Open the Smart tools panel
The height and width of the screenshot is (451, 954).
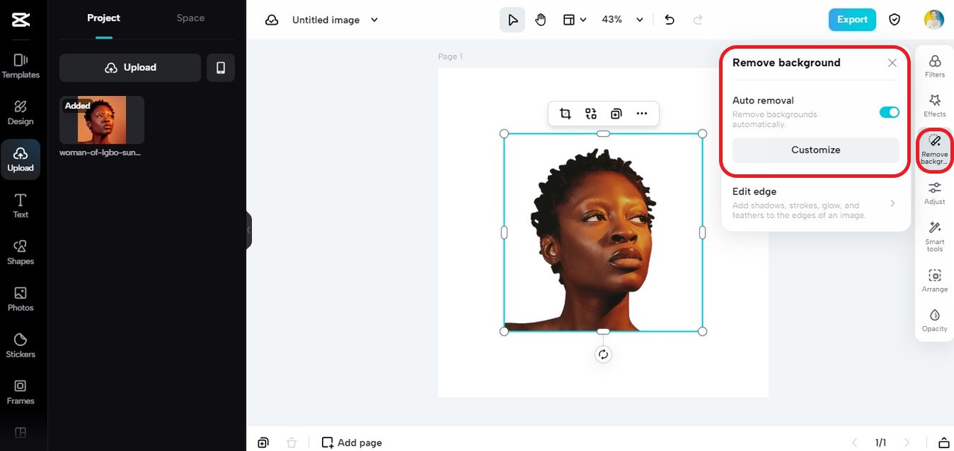click(935, 236)
